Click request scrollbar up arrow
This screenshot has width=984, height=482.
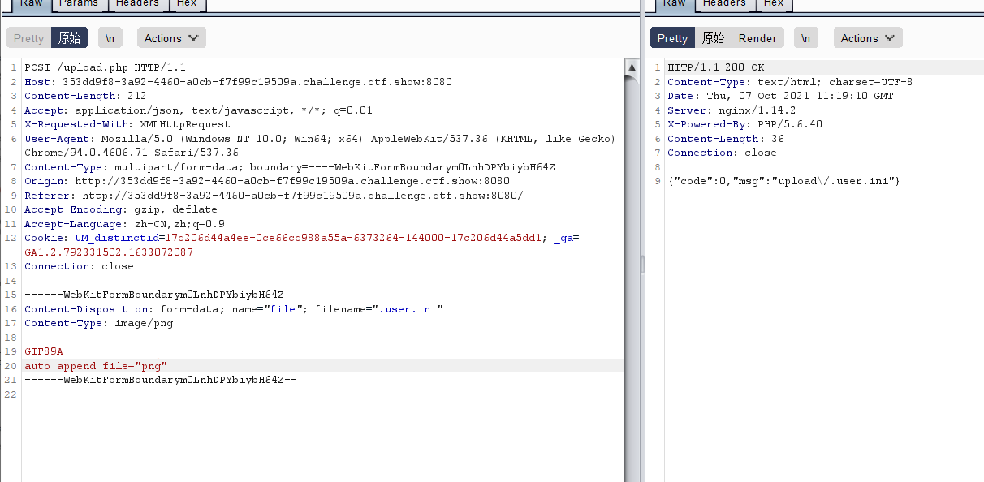[631, 66]
